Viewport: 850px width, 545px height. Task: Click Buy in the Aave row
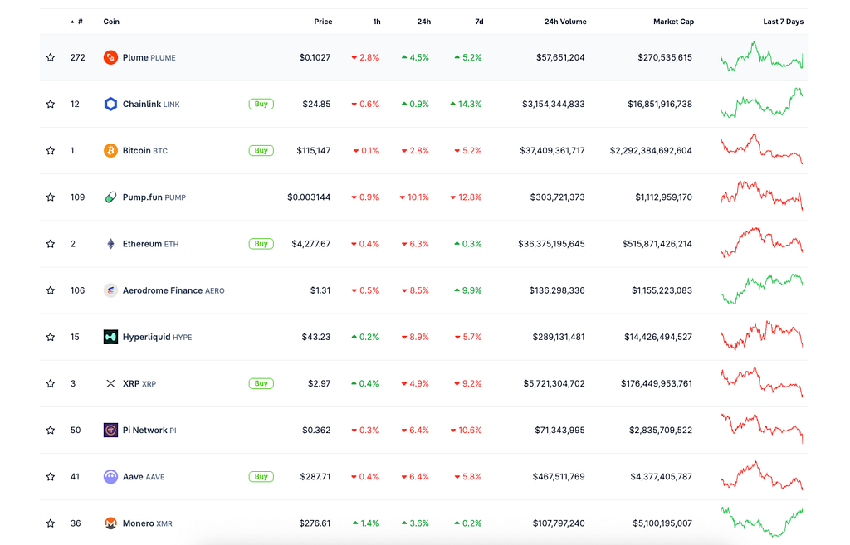[x=261, y=477]
